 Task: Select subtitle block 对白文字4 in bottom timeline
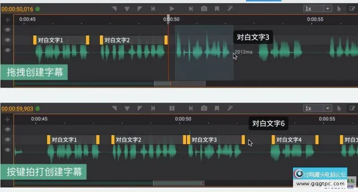(x=295, y=140)
